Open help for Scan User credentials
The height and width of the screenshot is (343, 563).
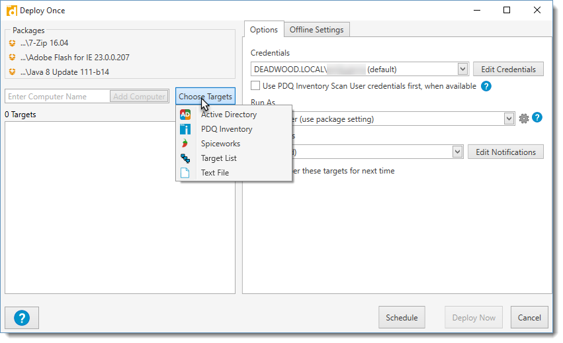coord(486,86)
